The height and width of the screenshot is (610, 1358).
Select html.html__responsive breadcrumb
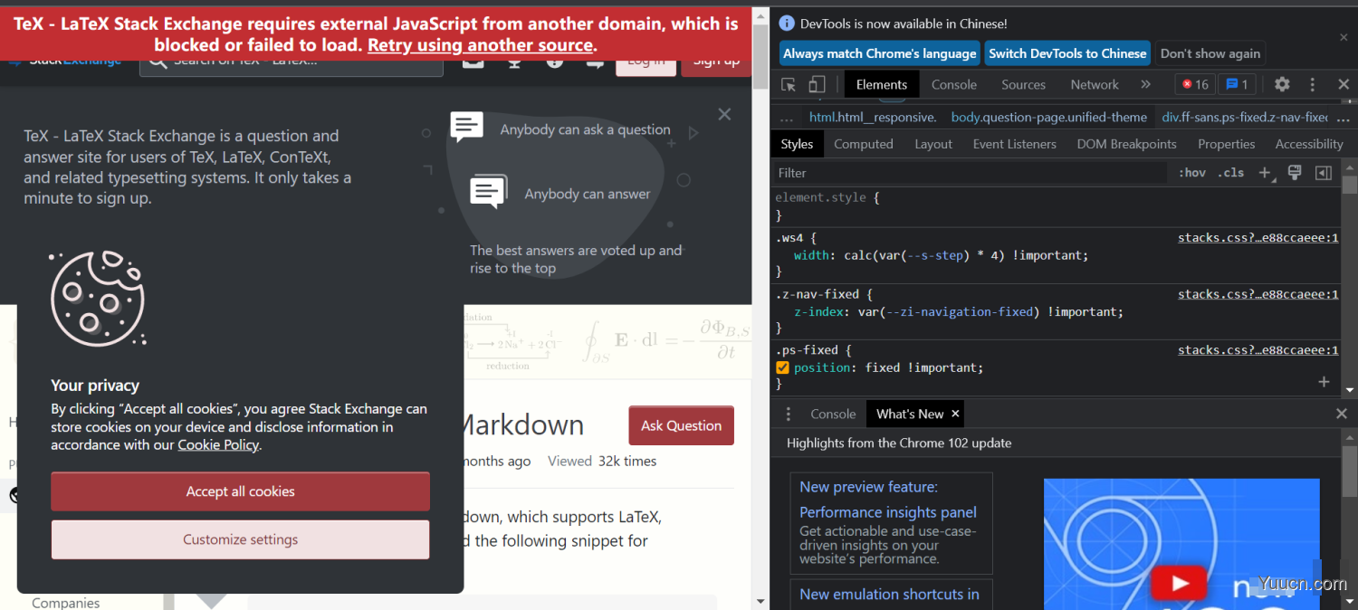(x=872, y=118)
